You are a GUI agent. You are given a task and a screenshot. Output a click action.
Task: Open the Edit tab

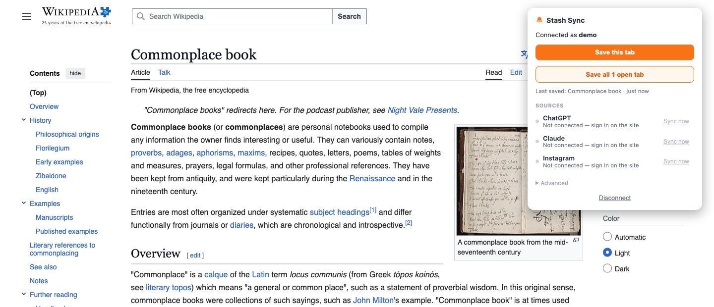coord(516,72)
